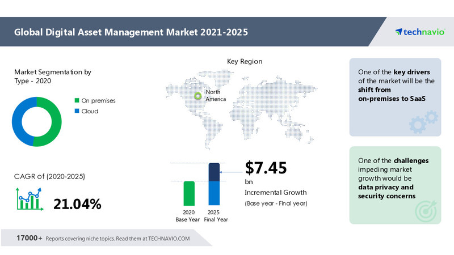This screenshot has height=255, width=454.
Task: Click the $7.45 incremental growth value
Action: tap(266, 168)
